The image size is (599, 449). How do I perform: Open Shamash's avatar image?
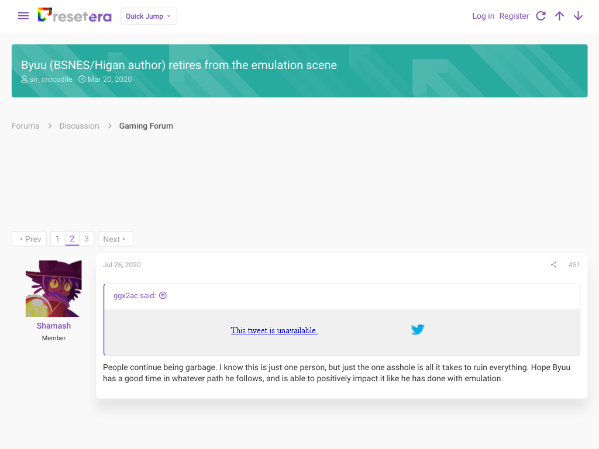[x=53, y=289]
